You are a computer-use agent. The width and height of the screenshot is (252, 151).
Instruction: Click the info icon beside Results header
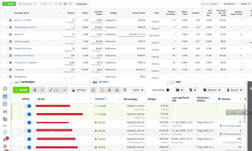tap(219, 99)
